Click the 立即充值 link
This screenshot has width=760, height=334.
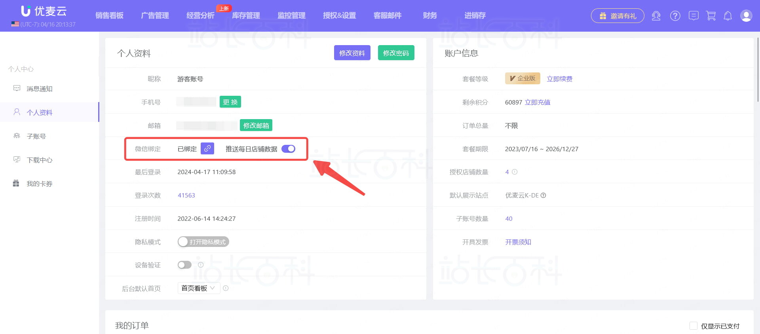coord(538,102)
